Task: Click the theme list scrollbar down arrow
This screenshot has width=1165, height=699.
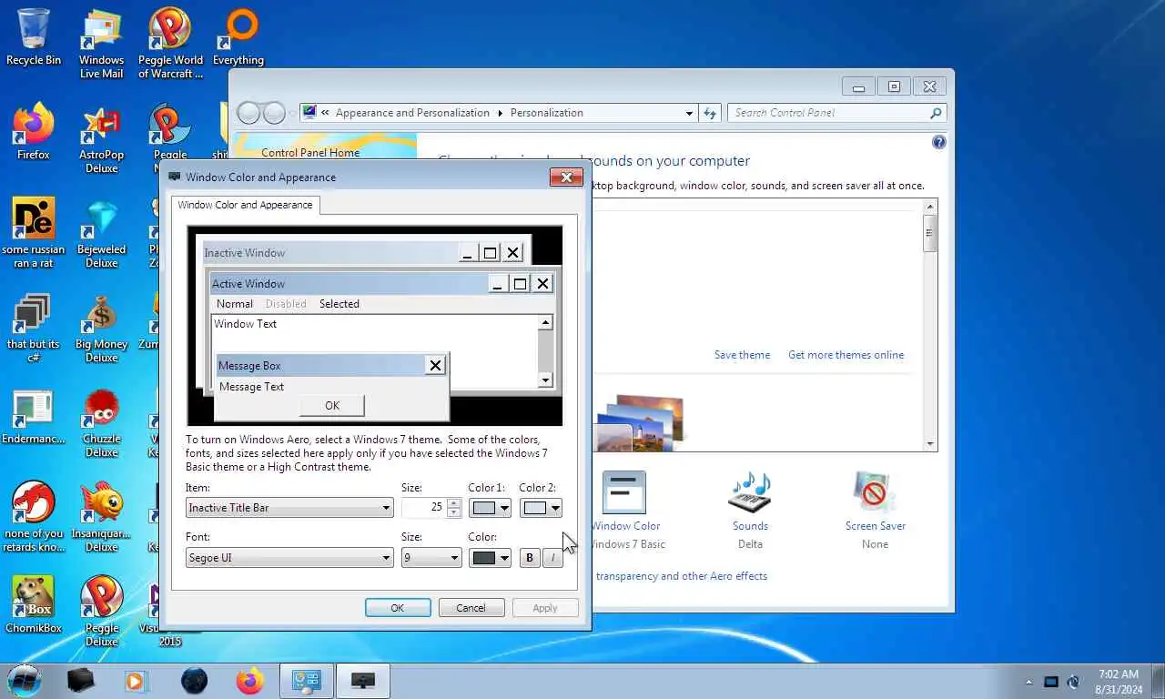Action: coord(930,444)
